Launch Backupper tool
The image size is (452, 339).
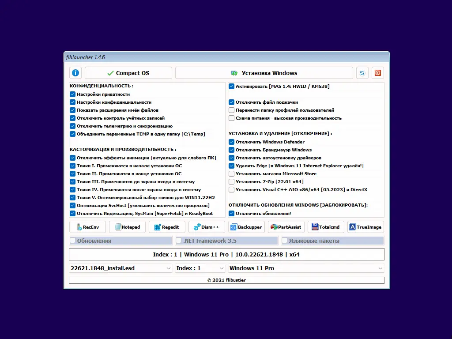246,227
